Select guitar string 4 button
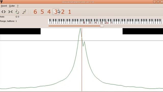 (49, 12)
